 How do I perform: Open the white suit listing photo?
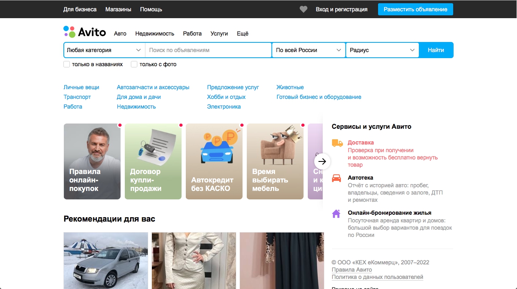194,260
